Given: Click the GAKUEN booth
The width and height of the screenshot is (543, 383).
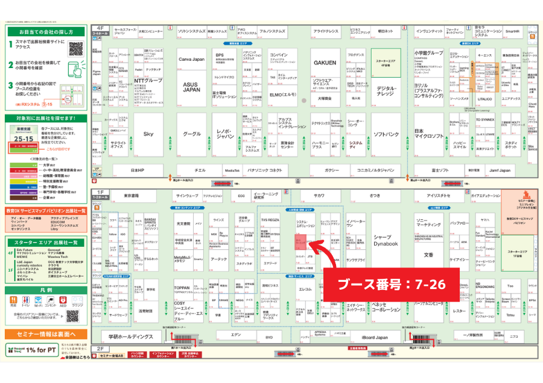Looking at the screenshot, I should tap(325, 63).
